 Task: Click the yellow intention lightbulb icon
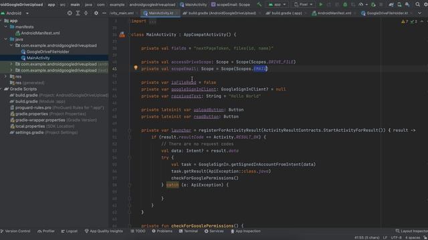point(136,68)
